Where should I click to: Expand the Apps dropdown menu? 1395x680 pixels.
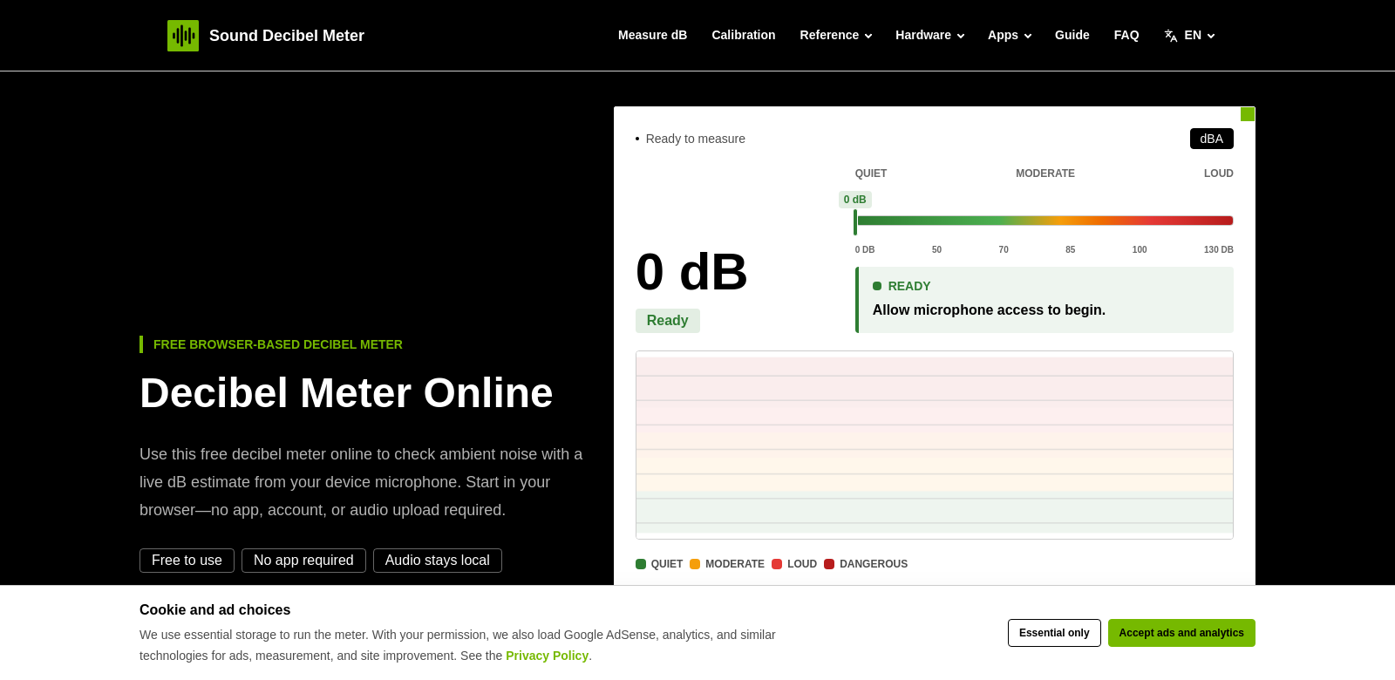tap(1010, 35)
